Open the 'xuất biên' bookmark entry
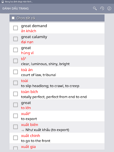This screenshot has width=114, height=152. (x=57, y=127)
